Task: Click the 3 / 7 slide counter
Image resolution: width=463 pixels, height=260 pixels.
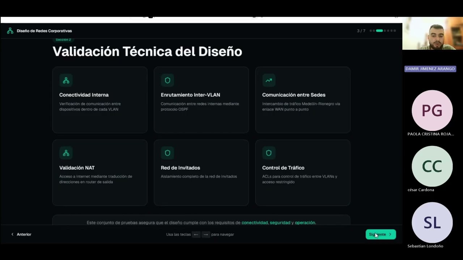Action: point(361,31)
